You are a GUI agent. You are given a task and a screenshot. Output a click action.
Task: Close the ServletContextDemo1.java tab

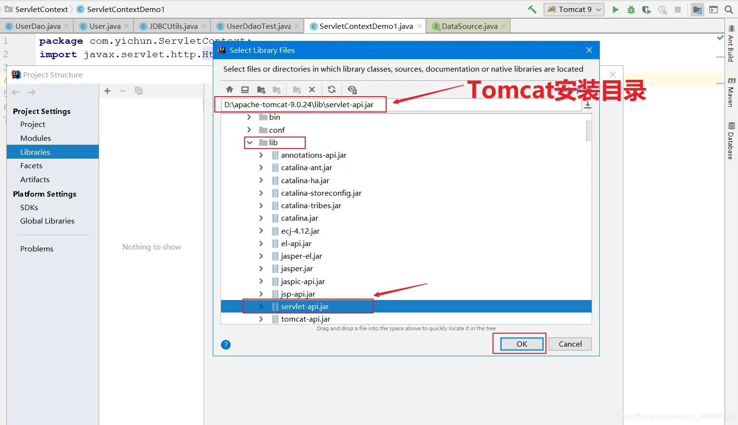click(x=419, y=26)
